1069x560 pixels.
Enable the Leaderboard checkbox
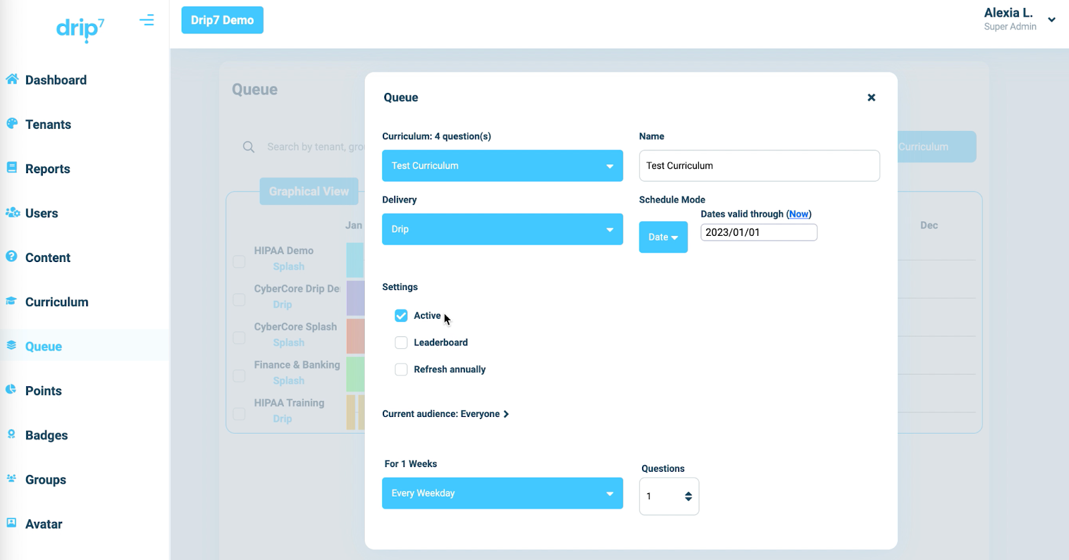tap(401, 342)
